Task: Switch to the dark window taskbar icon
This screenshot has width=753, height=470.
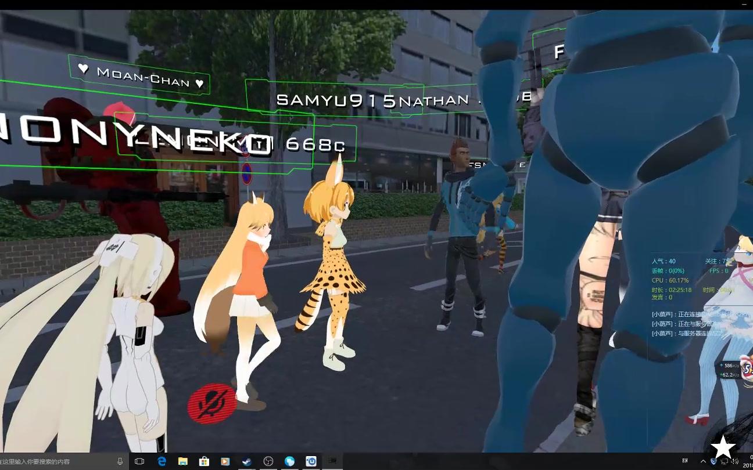Action: tap(332, 461)
